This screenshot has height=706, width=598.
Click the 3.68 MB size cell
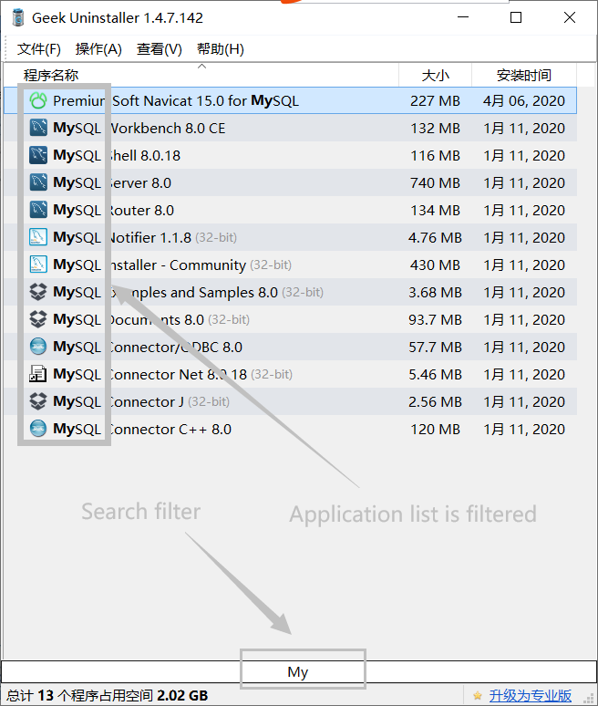coord(435,292)
